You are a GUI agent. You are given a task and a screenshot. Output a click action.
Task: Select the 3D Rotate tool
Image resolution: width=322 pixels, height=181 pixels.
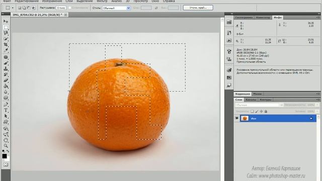6,129
